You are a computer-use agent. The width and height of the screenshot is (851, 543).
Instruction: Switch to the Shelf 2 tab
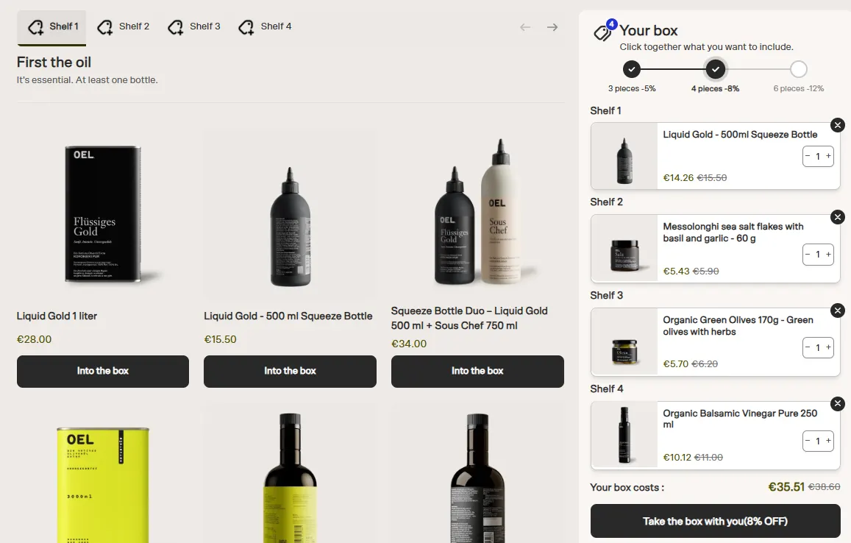point(123,26)
